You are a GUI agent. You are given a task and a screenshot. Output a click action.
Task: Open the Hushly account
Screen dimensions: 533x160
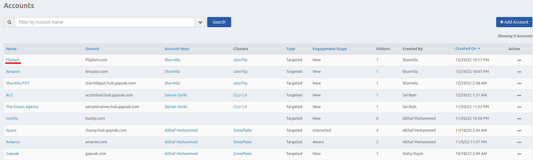12,119
